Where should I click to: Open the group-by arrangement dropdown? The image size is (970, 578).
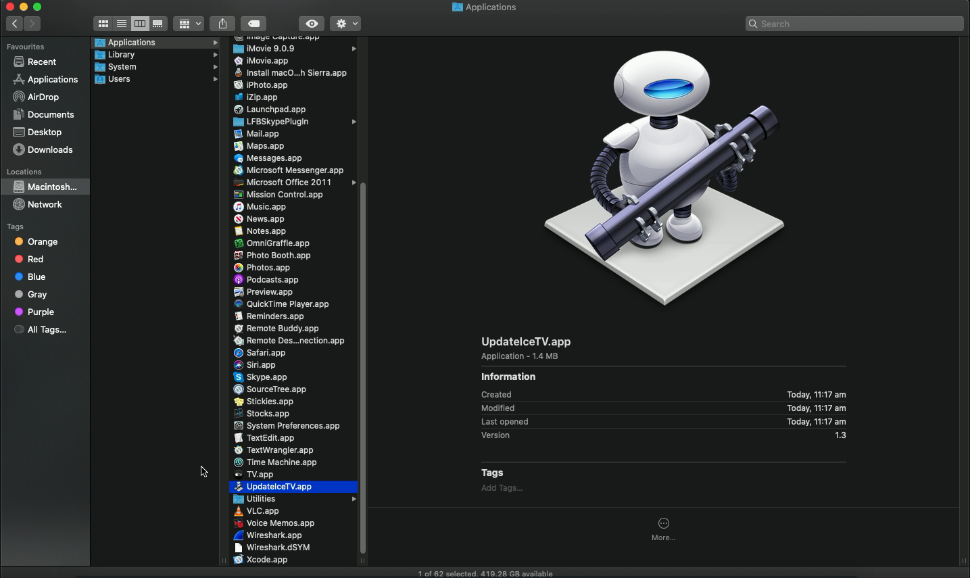click(x=188, y=24)
